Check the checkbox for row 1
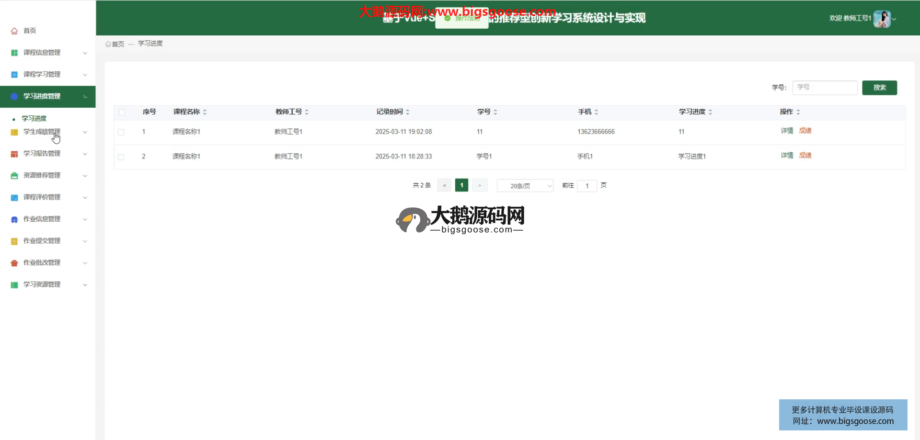The height and width of the screenshot is (440, 920). pyautogui.click(x=121, y=132)
